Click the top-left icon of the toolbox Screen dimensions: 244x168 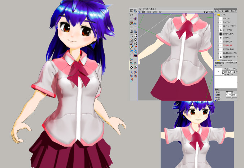coord(132,10)
